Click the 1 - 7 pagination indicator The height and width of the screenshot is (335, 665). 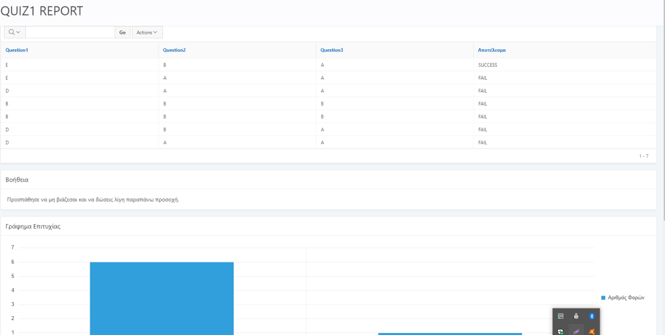(x=644, y=156)
